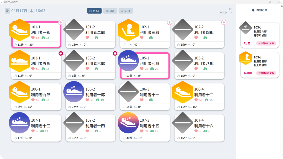Viewport: 283px width, 159px height.
Task: Click the sleeping circle icon for 106-2
Action: [x=74, y=92]
